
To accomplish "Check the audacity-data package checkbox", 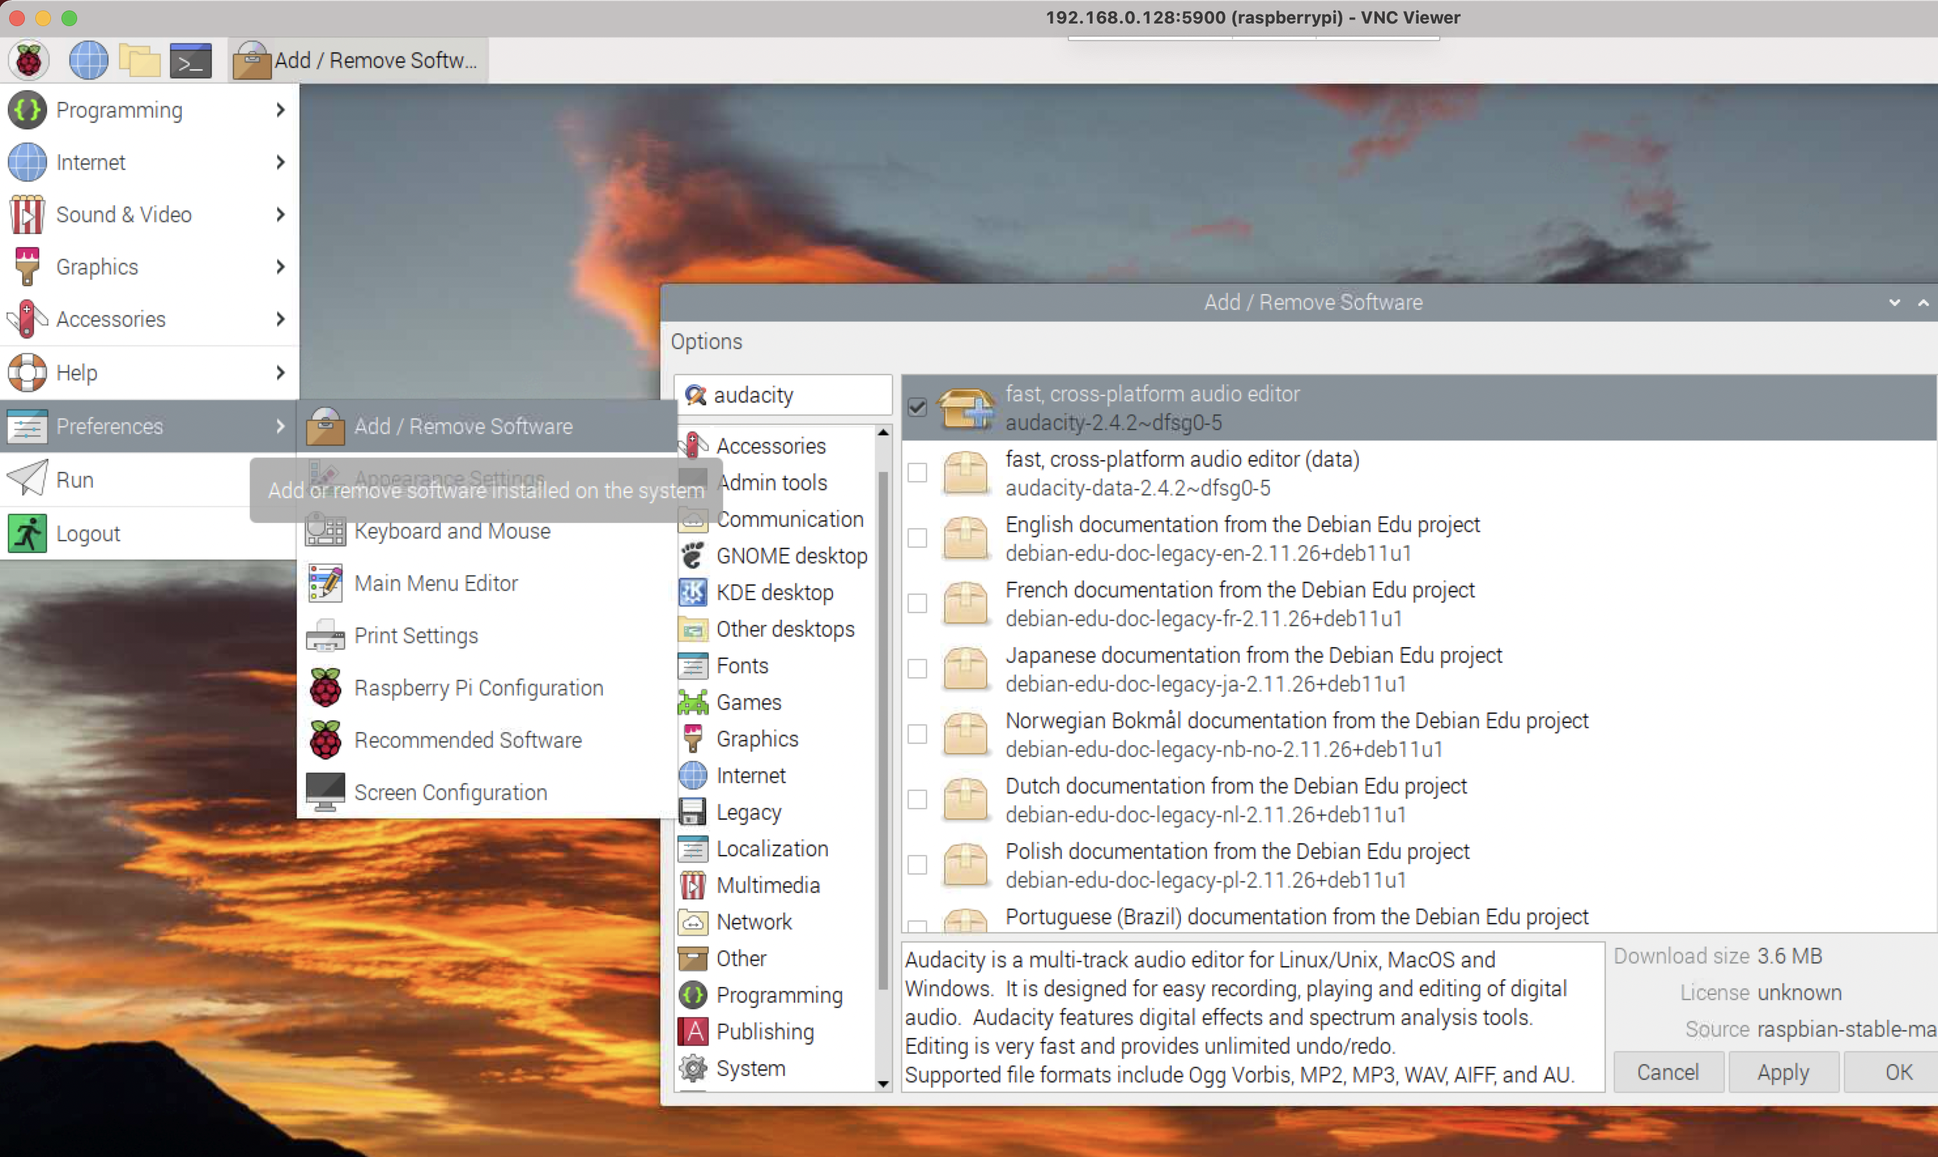I will click(x=917, y=473).
